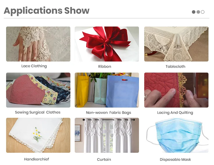This screenshot has width=214, height=165.
Task: Click the Sewing Surgical Clothes caption
Action: click(x=38, y=112)
